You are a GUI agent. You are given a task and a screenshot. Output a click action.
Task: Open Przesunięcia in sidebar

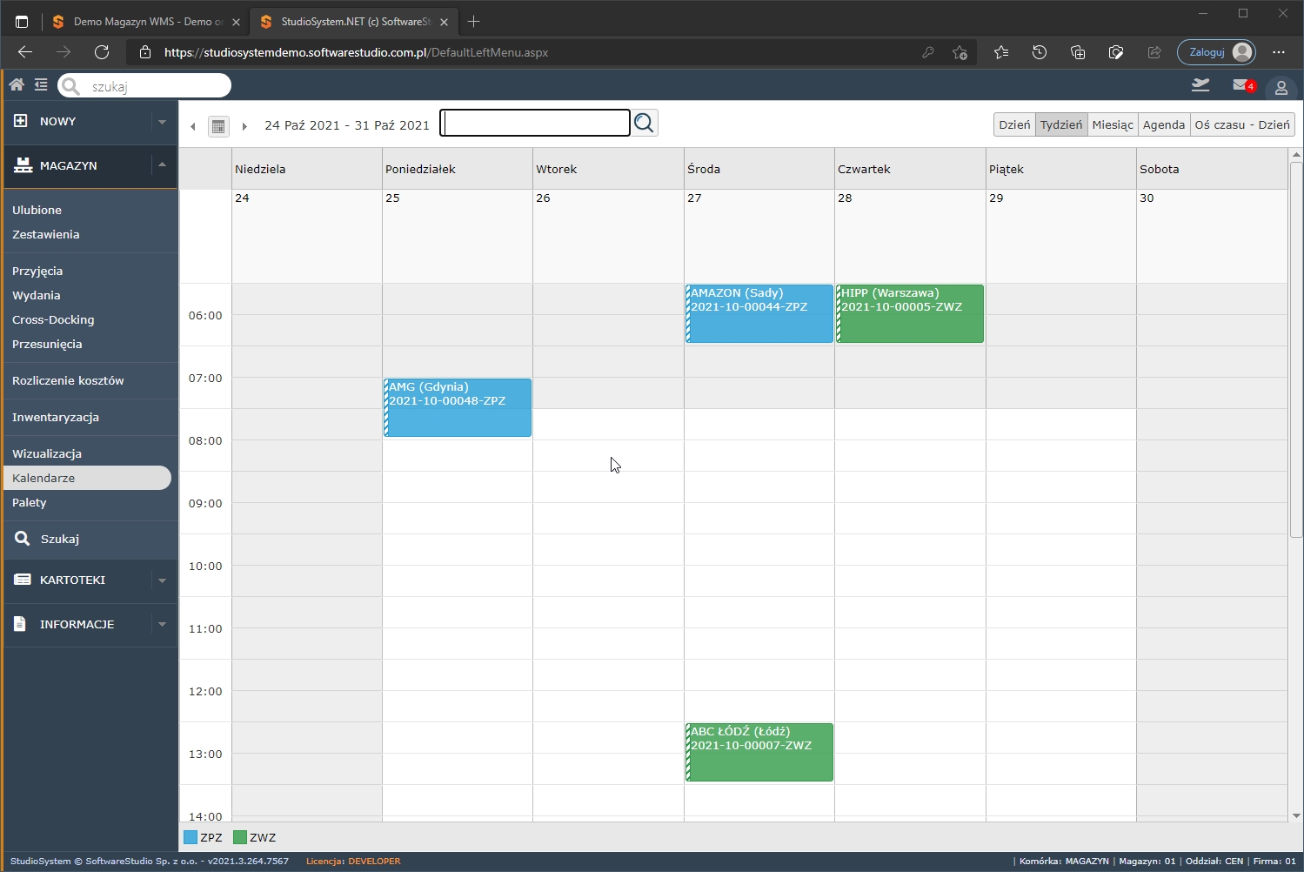pos(47,344)
